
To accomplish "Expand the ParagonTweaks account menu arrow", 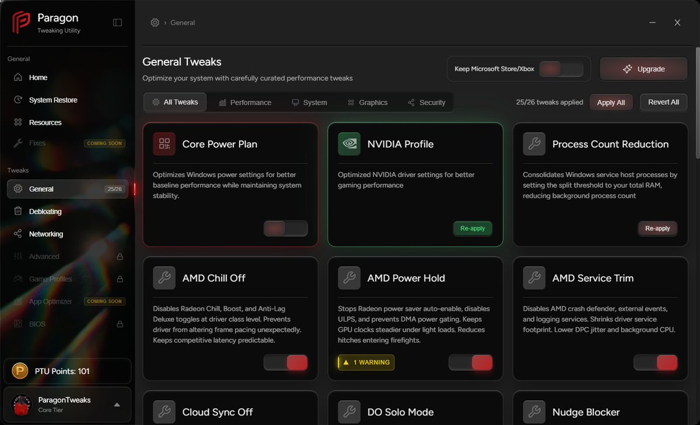I will [117, 405].
